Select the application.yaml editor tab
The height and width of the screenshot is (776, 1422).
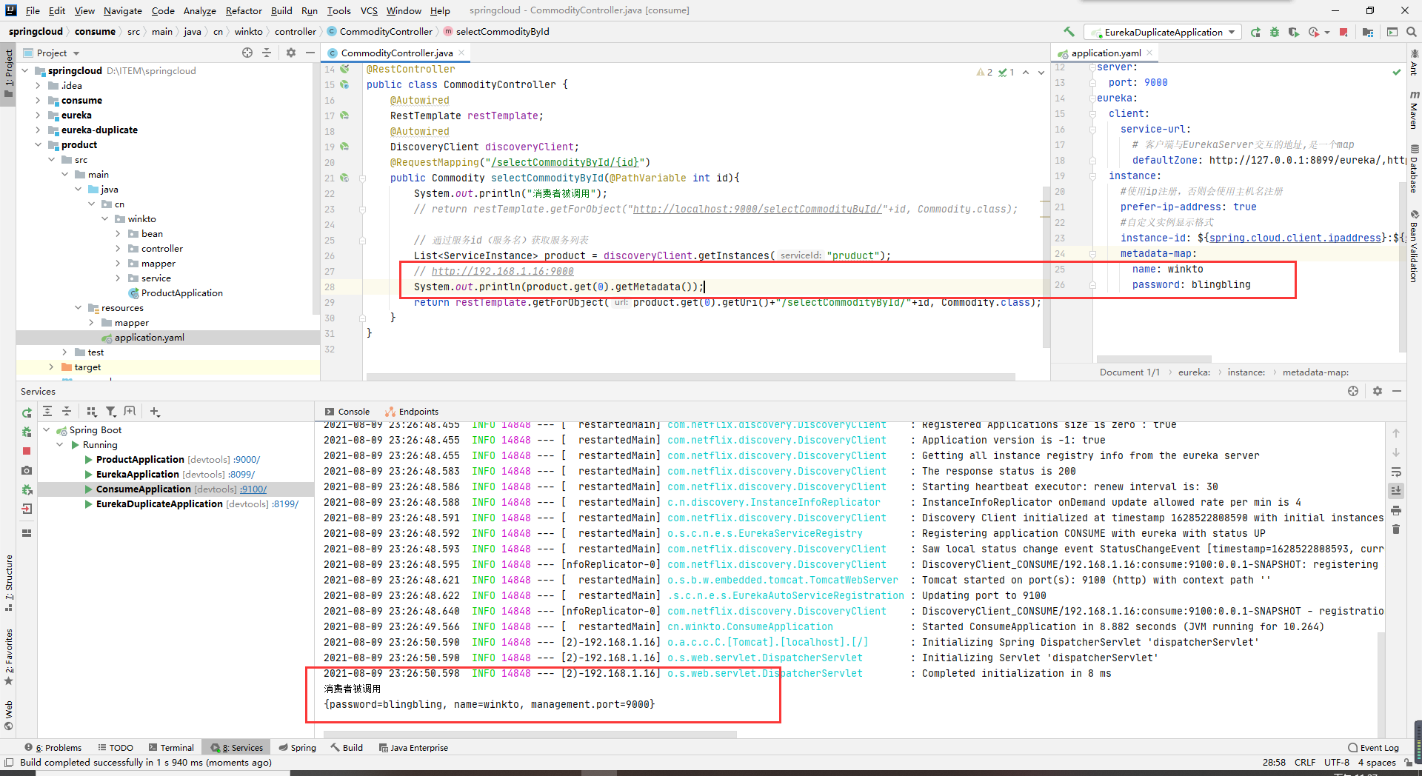(1104, 53)
